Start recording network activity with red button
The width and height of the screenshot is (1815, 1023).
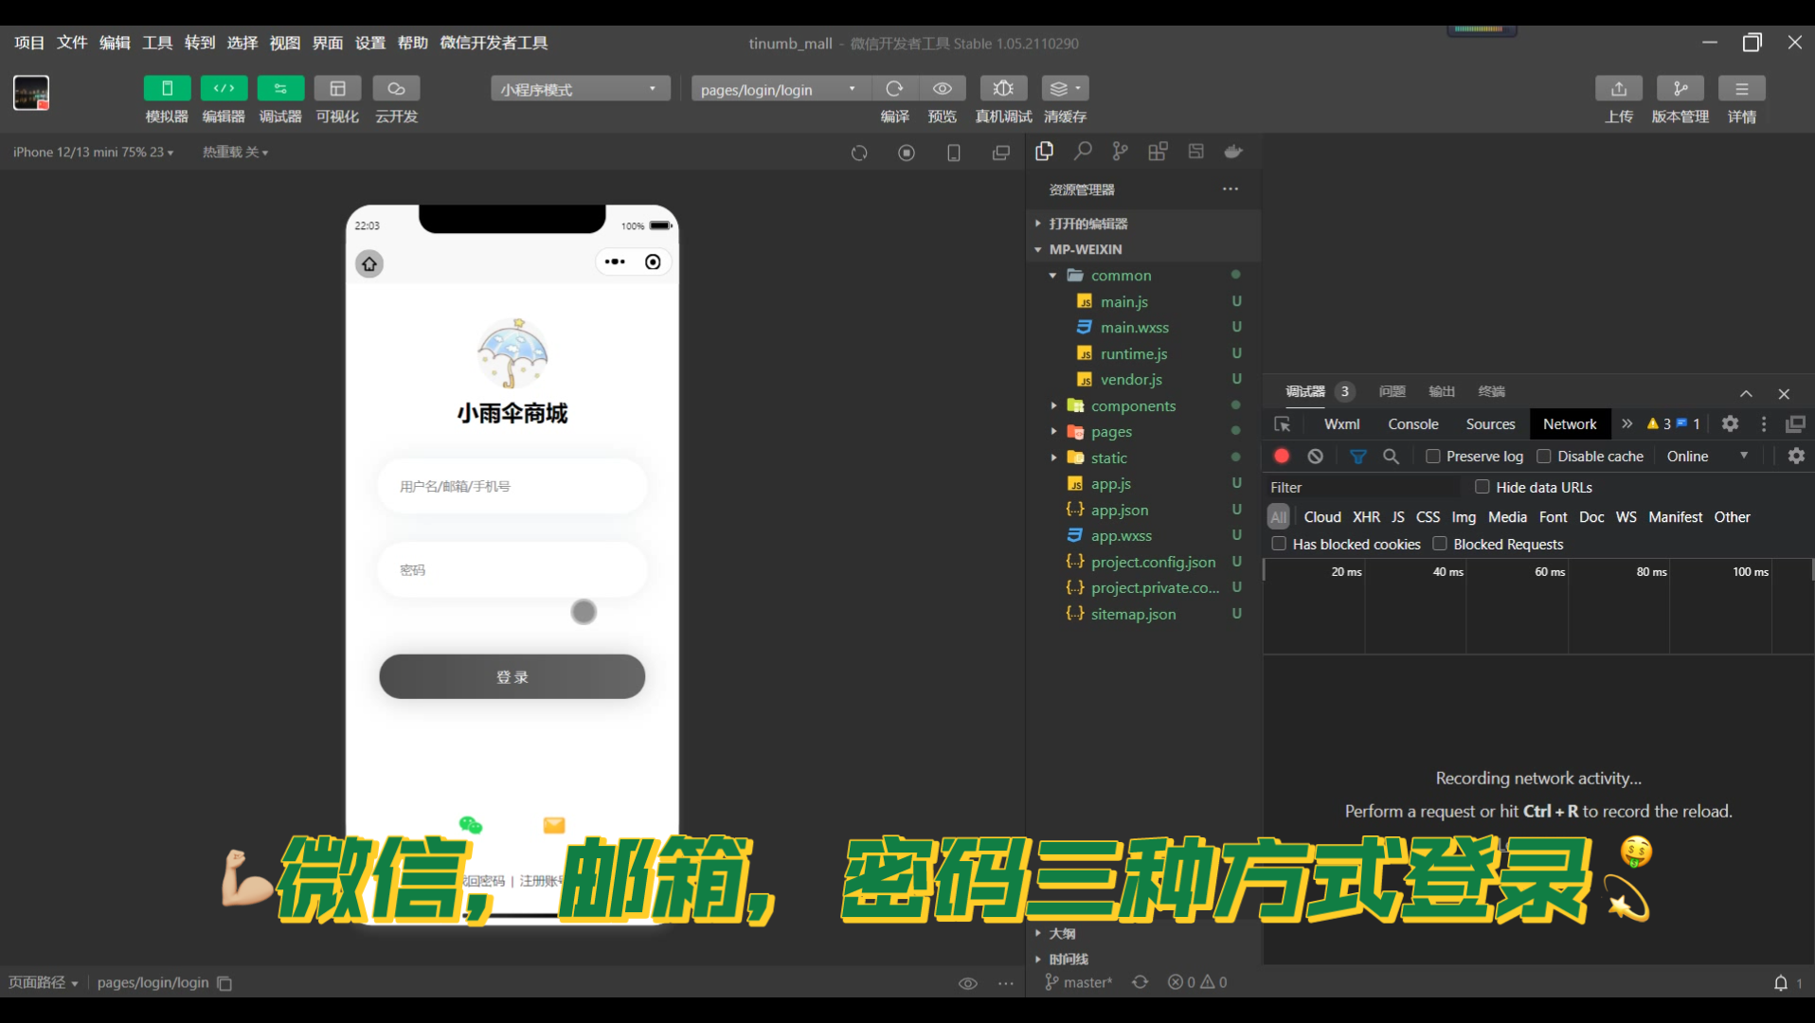coord(1281,456)
